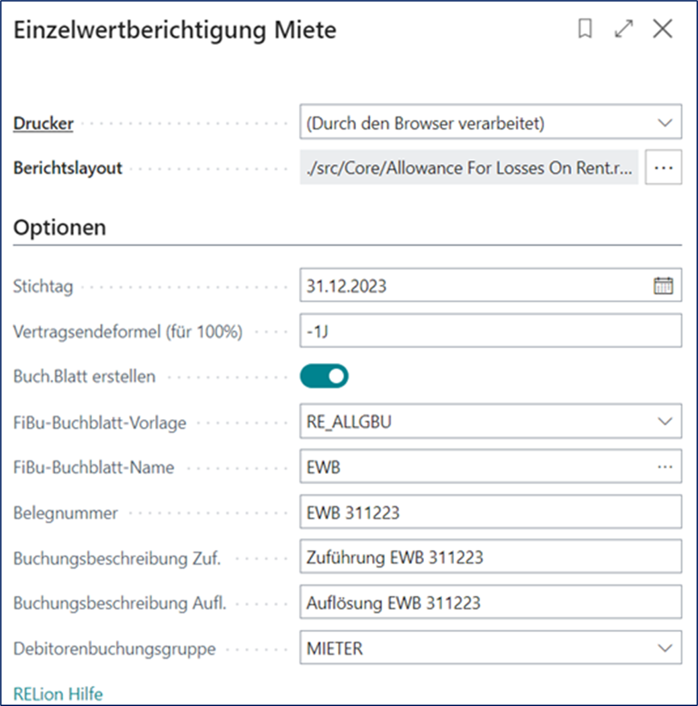Click the Buchungsbeschreibung Aufl. text field

[490, 602]
